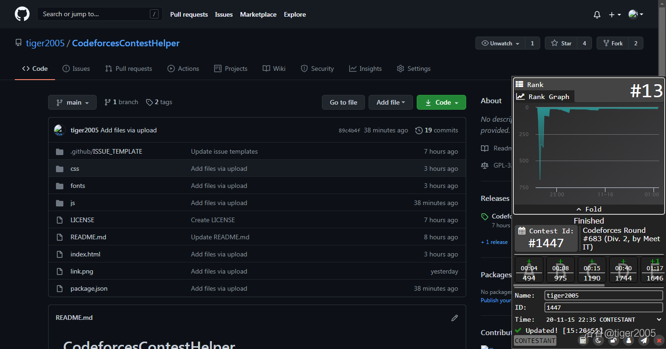
Task: Open the plus create-new menu
Action: 615,14
